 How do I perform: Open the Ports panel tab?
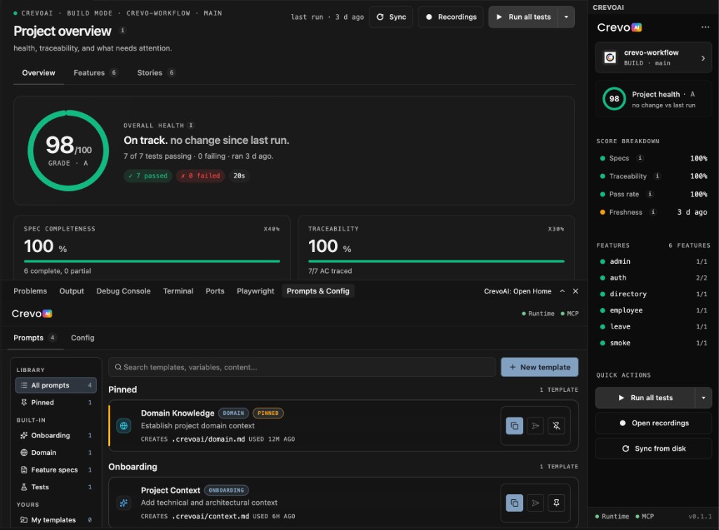(x=215, y=291)
